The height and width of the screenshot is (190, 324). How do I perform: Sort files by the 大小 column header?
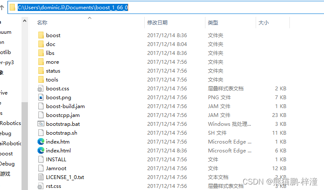click(x=263, y=22)
